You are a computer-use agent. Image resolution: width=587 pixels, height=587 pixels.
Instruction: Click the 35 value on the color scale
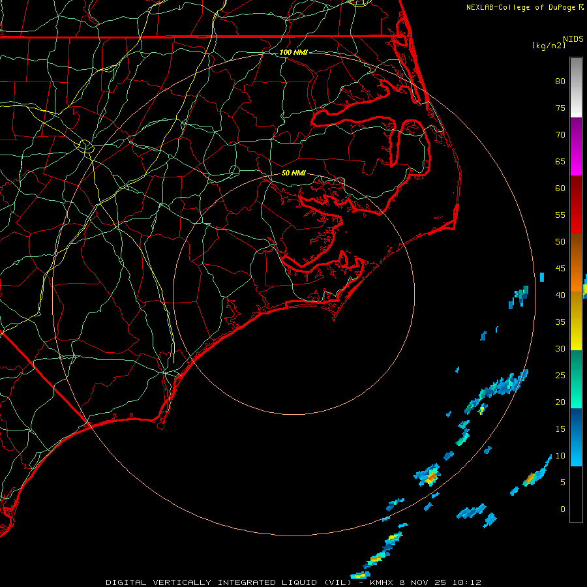[x=560, y=322]
